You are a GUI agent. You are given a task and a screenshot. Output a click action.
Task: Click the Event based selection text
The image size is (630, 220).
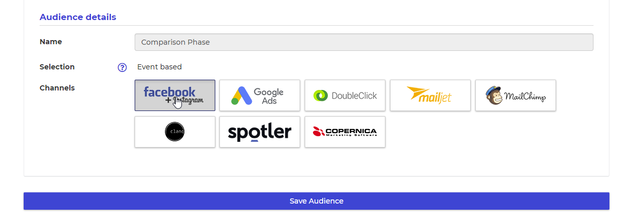tap(159, 67)
